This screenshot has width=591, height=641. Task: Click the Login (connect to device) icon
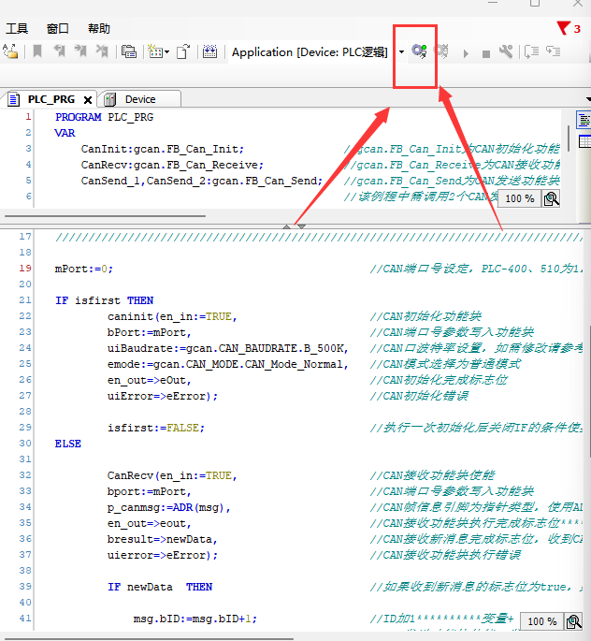418,52
